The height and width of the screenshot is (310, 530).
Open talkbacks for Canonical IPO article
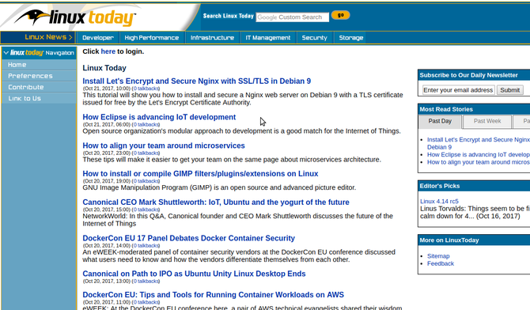pos(146,282)
